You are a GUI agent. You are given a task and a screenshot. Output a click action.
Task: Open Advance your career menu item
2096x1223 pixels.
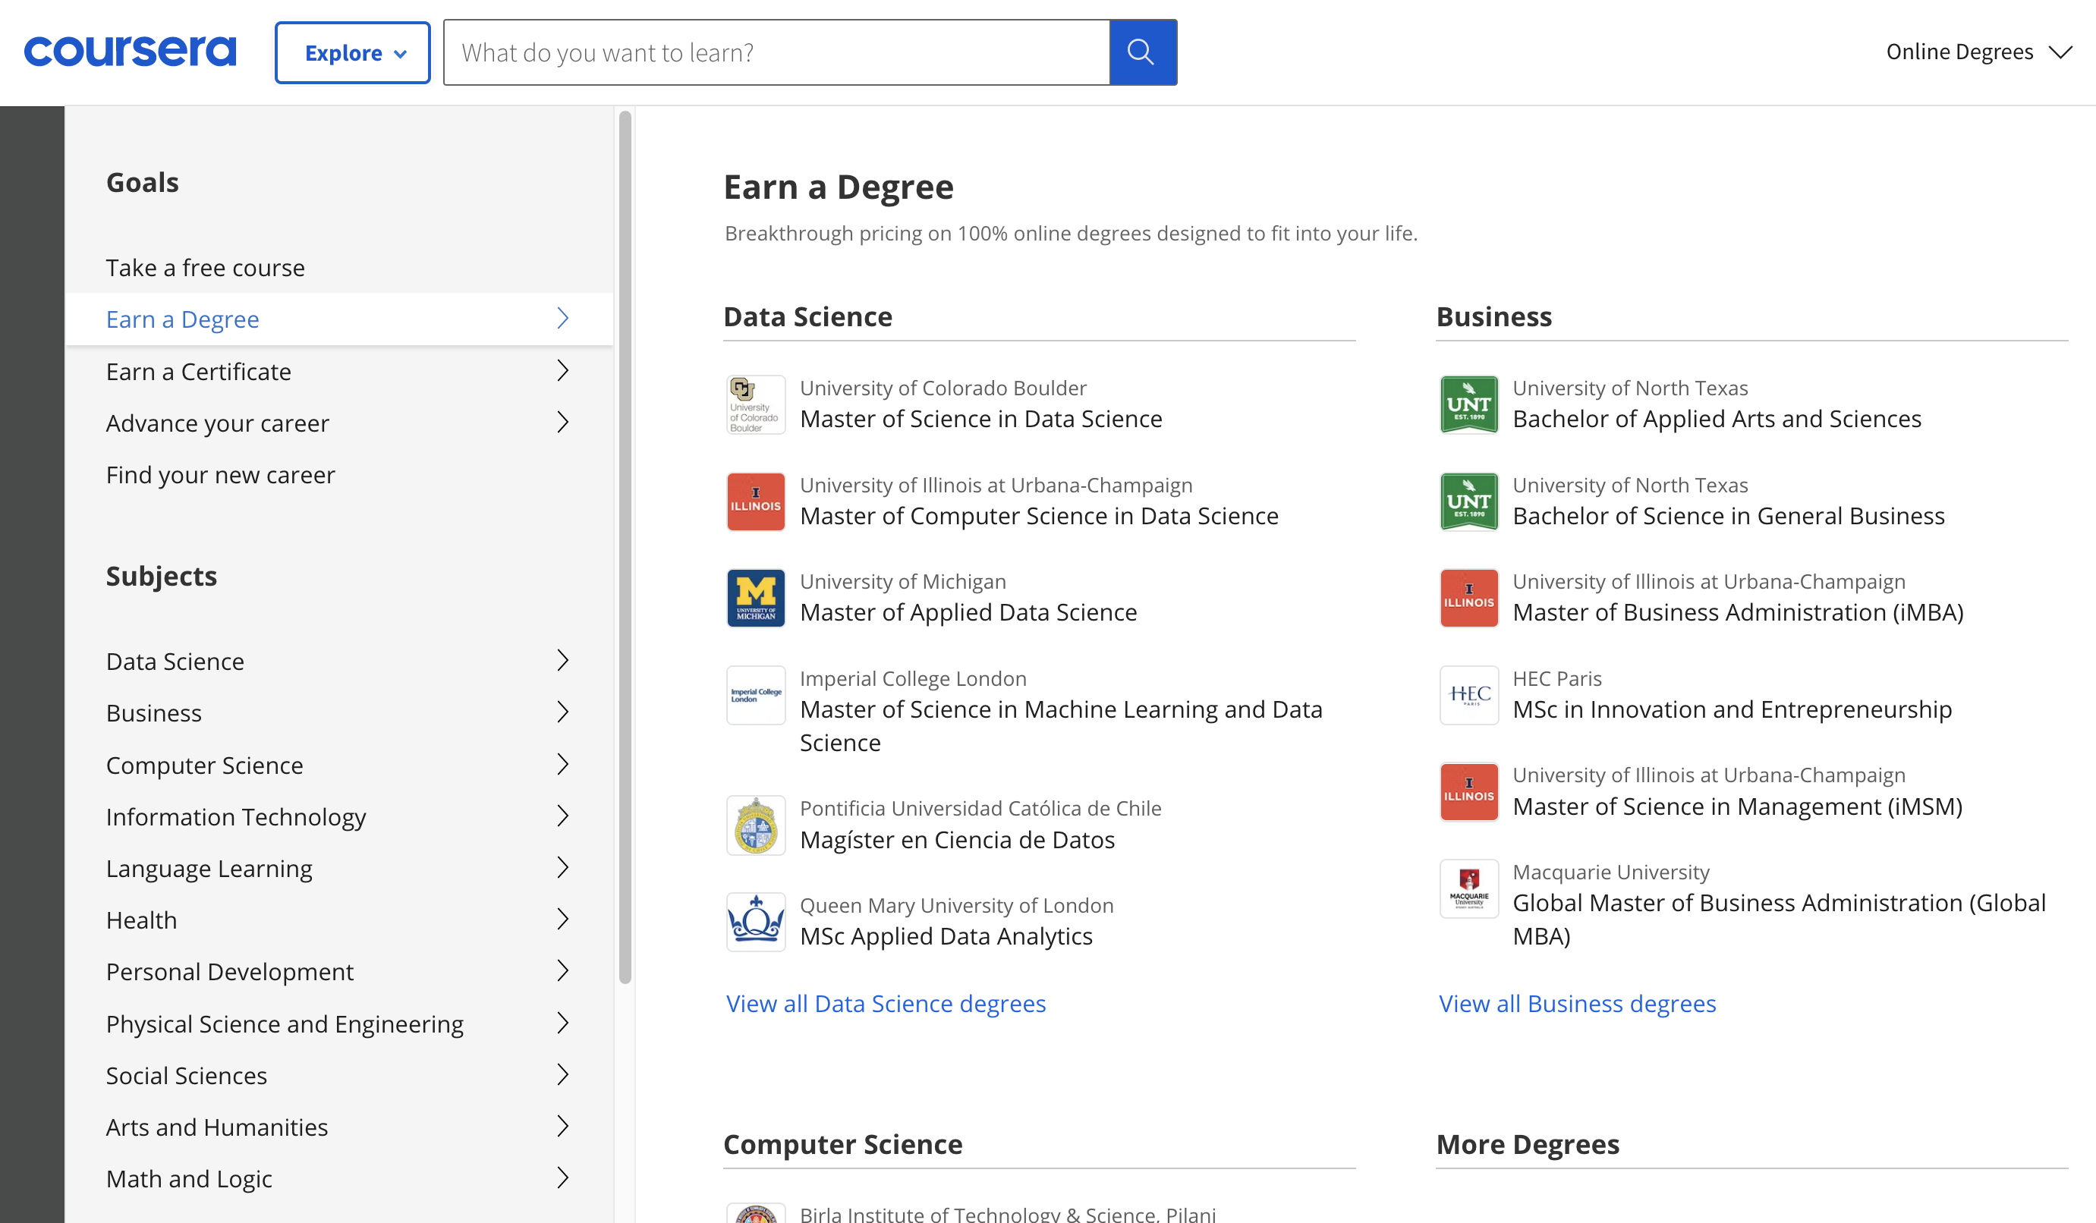[218, 423]
